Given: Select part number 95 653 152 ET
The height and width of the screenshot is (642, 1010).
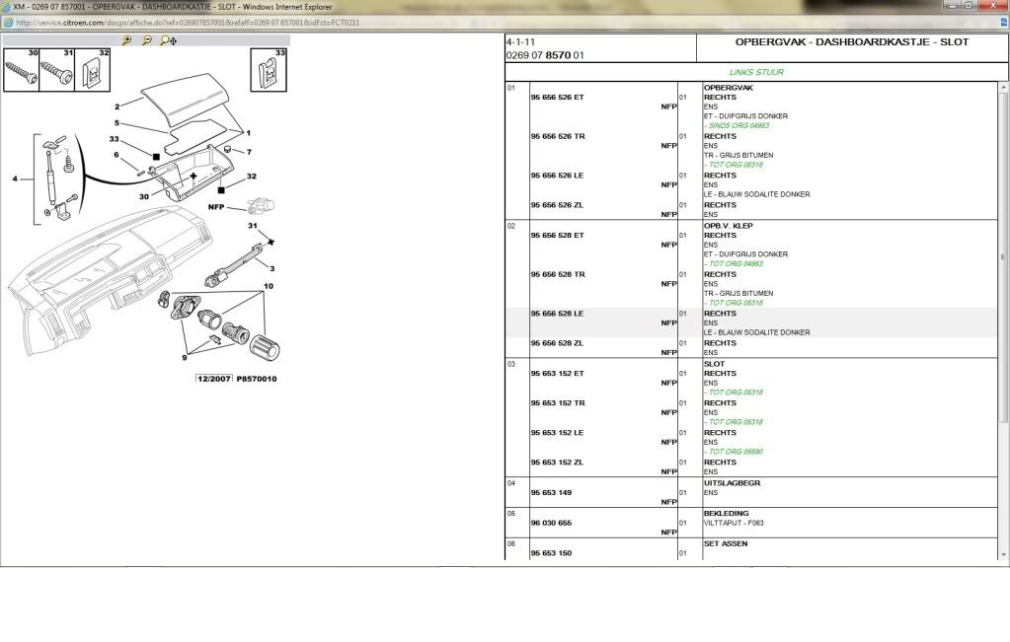Looking at the screenshot, I should point(557,373).
